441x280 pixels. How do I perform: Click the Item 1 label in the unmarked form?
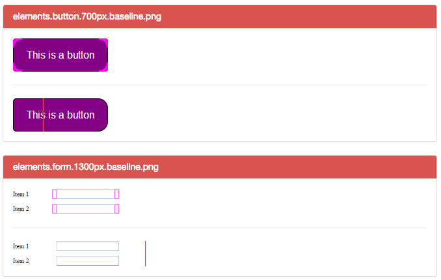coord(21,246)
